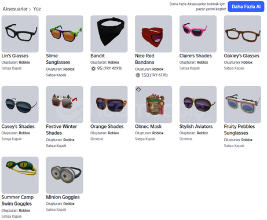Click Robux icon beside 95 price
267x220 pixels.
(93, 68)
